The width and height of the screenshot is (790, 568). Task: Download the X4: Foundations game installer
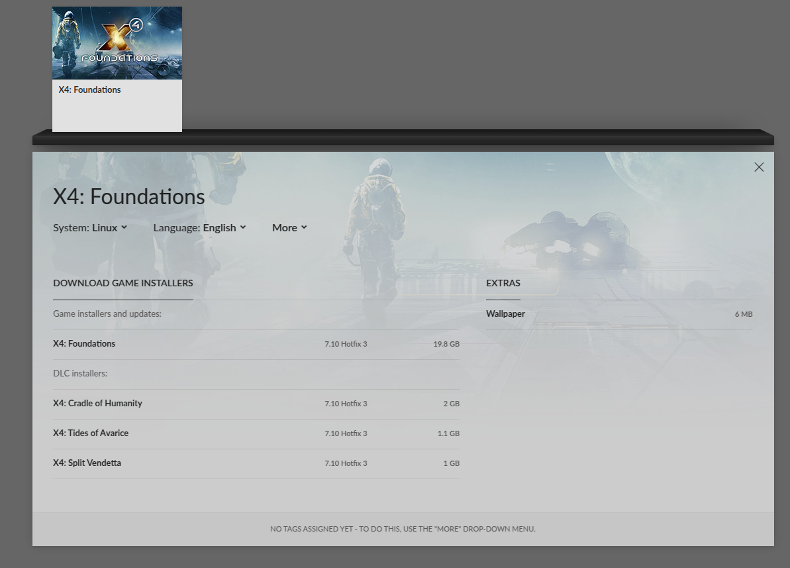pyautogui.click(x=256, y=344)
